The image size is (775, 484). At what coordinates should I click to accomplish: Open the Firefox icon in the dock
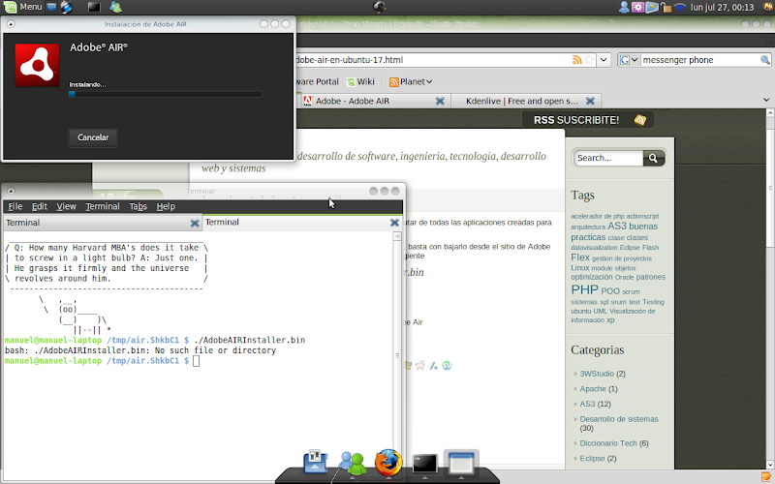(x=388, y=463)
